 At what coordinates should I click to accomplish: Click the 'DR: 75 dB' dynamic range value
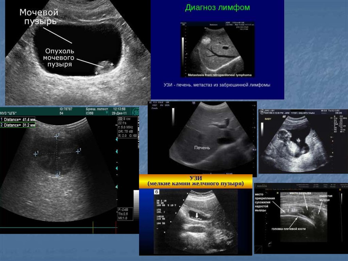pyautogui.click(x=126, y=131)
